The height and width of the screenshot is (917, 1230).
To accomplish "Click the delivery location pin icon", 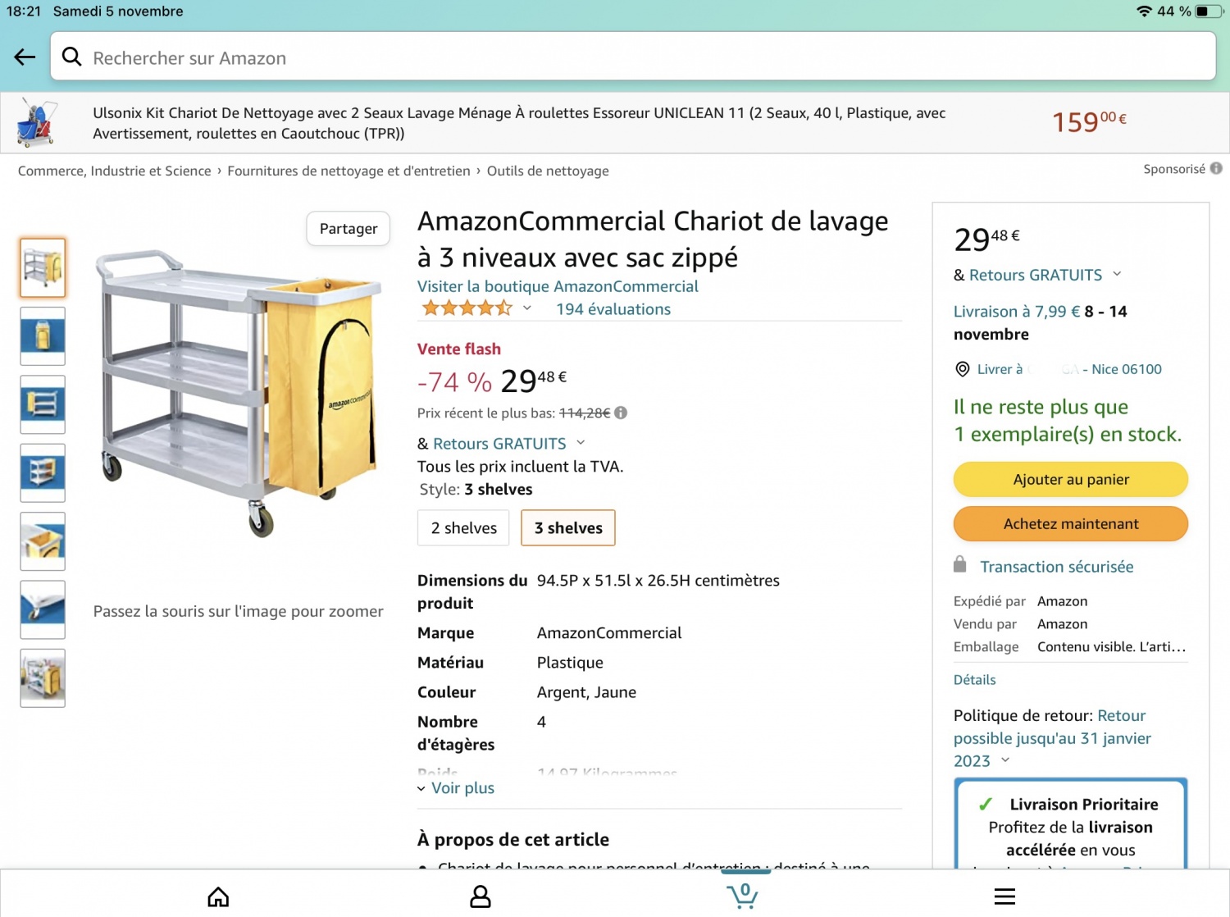I will click(x=963, y=369).
